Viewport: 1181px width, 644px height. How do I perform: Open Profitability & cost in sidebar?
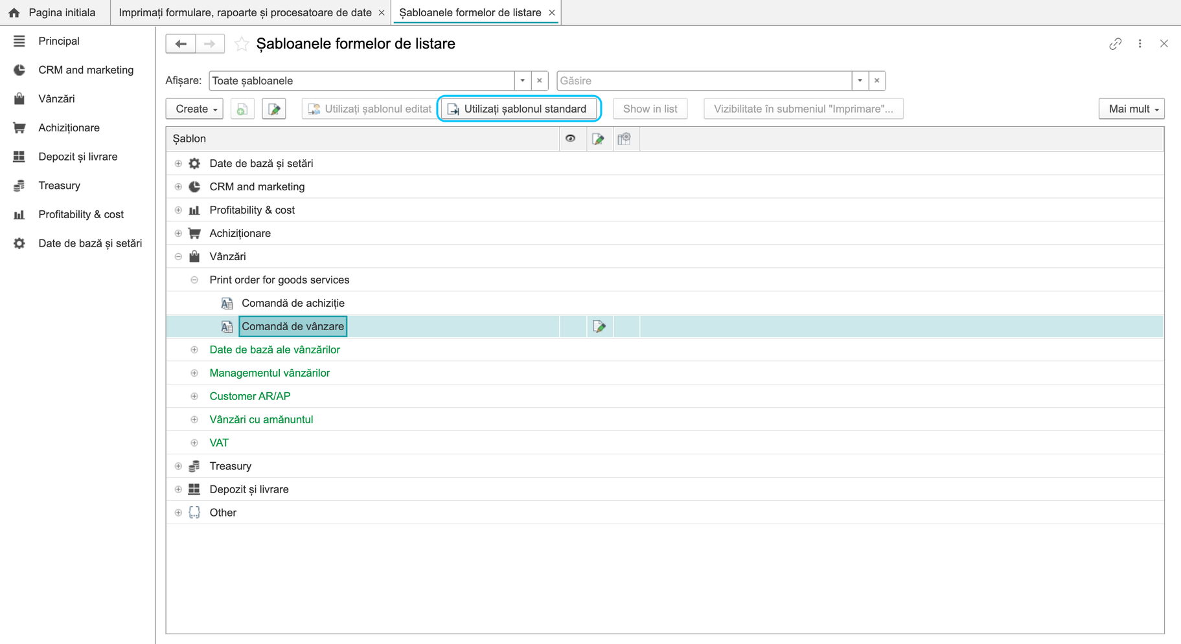pyautogui.click(x=81, y=214)
